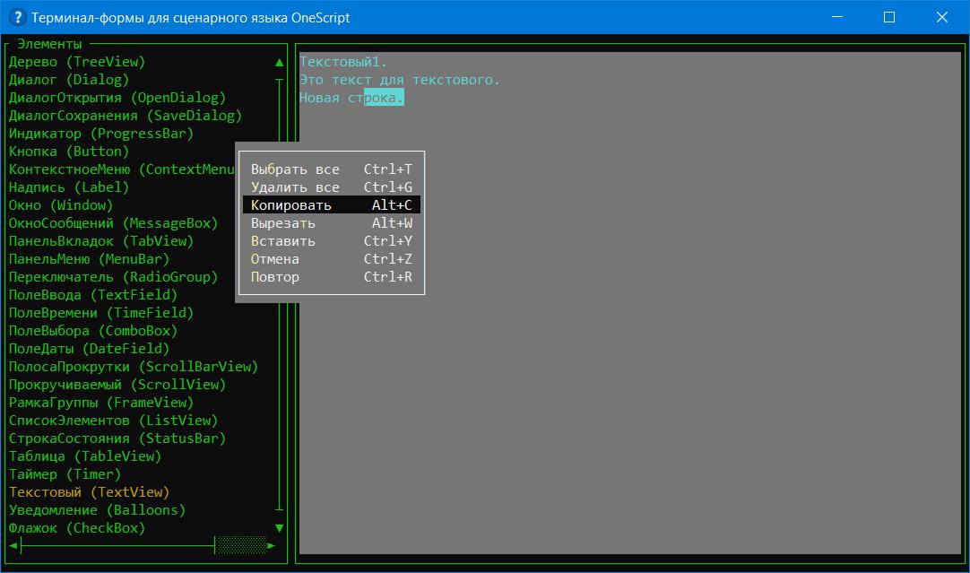Screen dimensions: 970x573
Task: Click the left arrow of the horizontal scrollbar
Action: click(13, 545)
